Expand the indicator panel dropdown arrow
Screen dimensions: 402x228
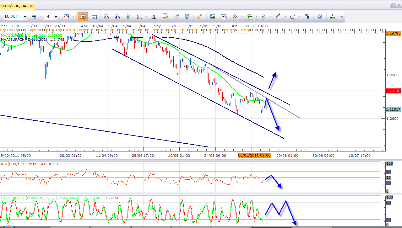pyautogui.click(x=257, y=17)
